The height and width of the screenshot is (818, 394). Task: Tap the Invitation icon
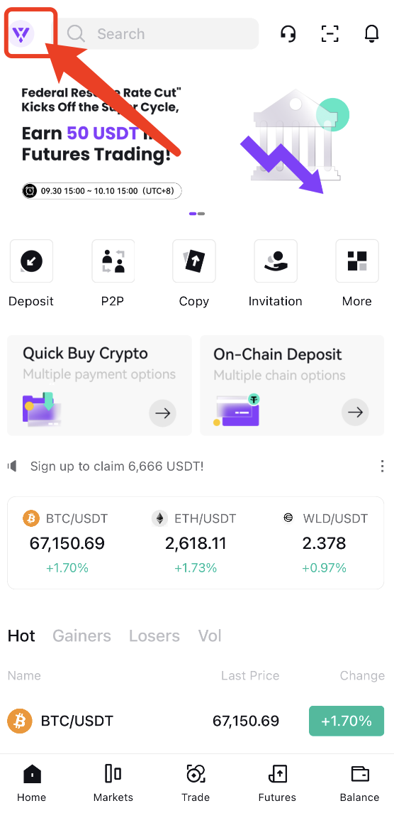(x=276, y=261)
